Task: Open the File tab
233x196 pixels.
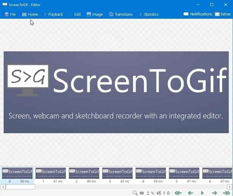Action: click(x=10, y=14)
